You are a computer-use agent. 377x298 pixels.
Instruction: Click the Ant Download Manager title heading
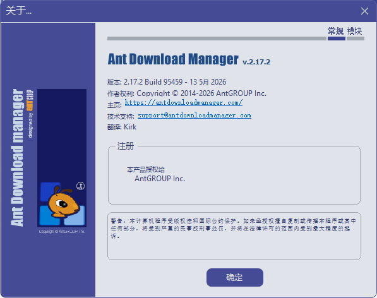[173, 59]
